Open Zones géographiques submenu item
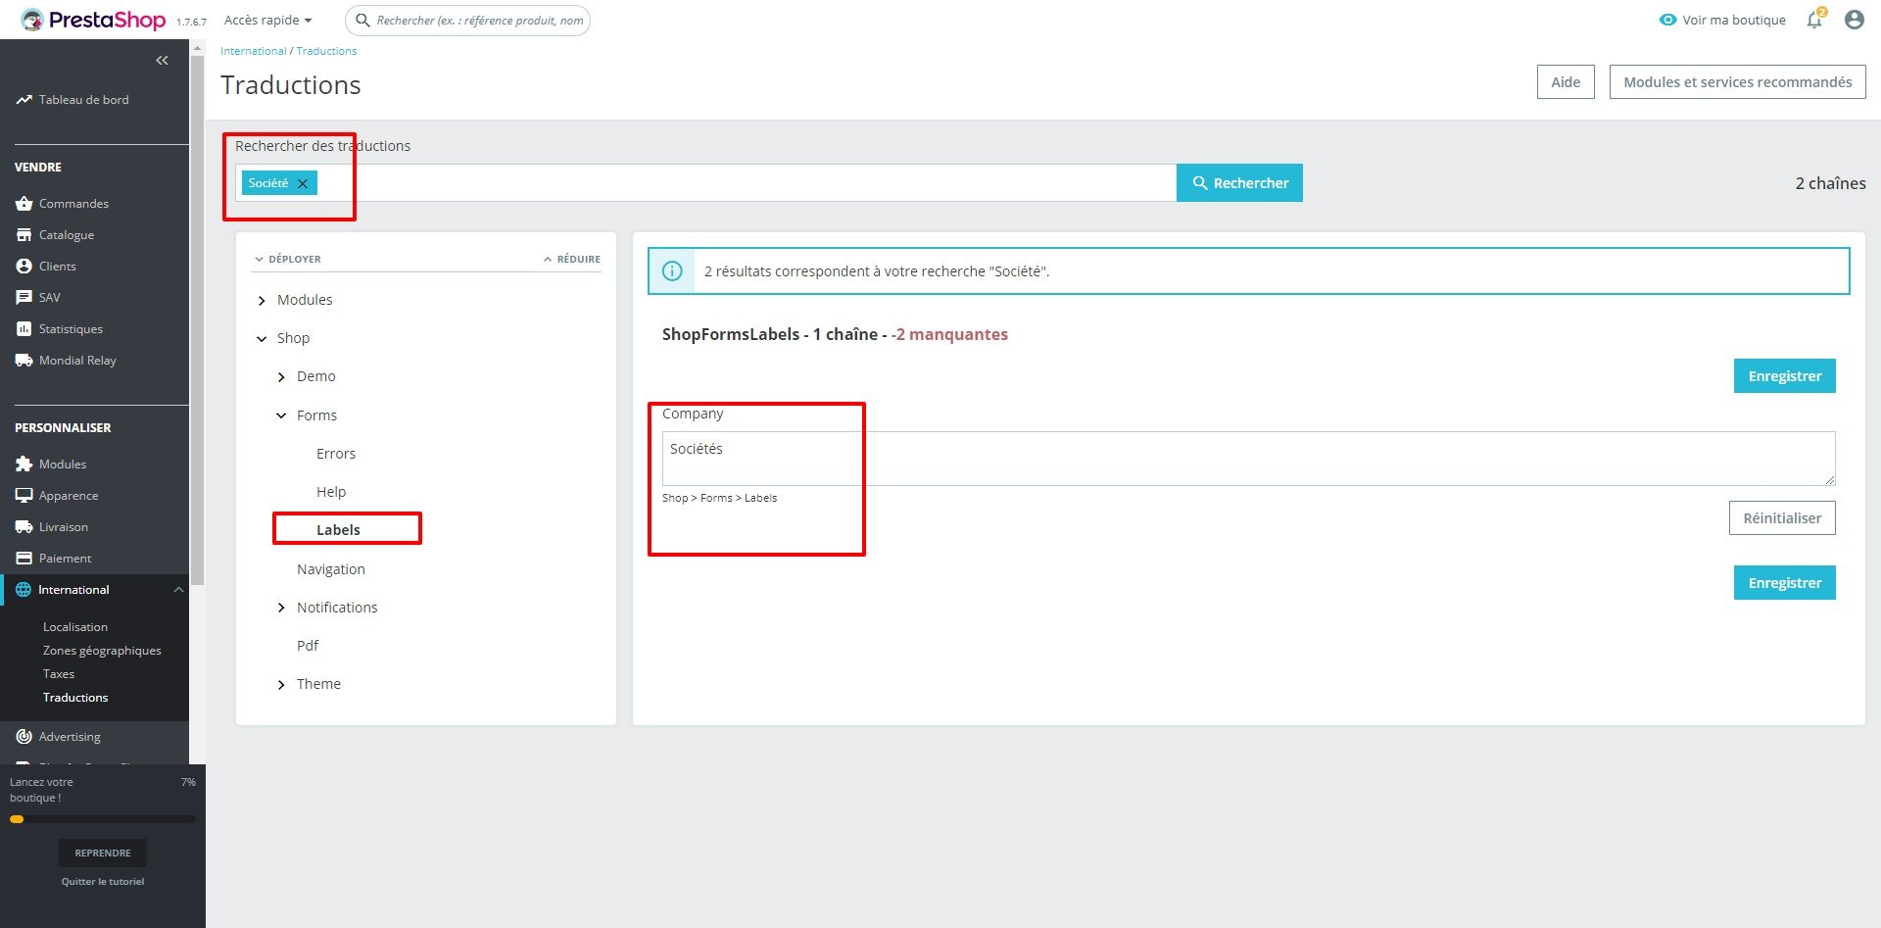This screenshot has width=1881, height=928. coord(102,651)
